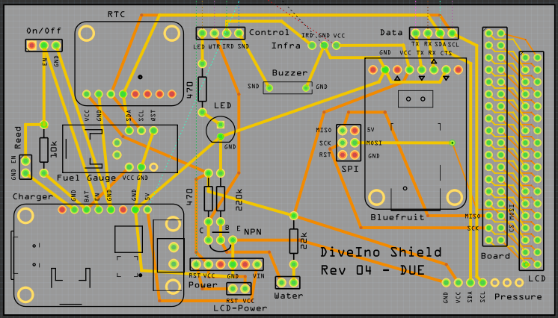This screenshot has height=318, width=558.
Task: Click the 10k resistor body
Action: [44, 150]
